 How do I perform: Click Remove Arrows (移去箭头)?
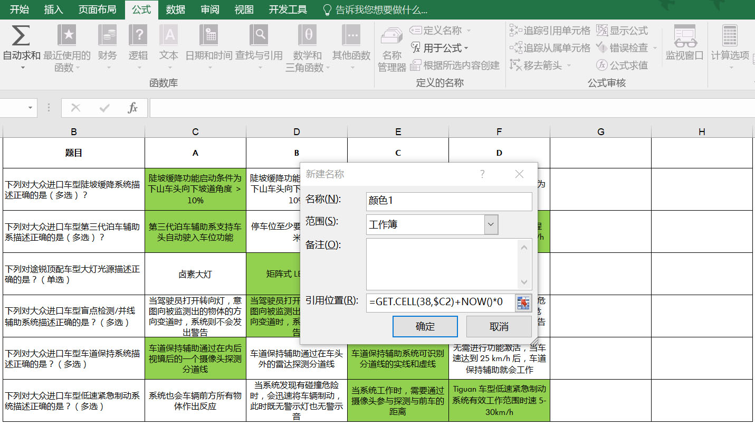pyautogui.click(x=536, y=65)
